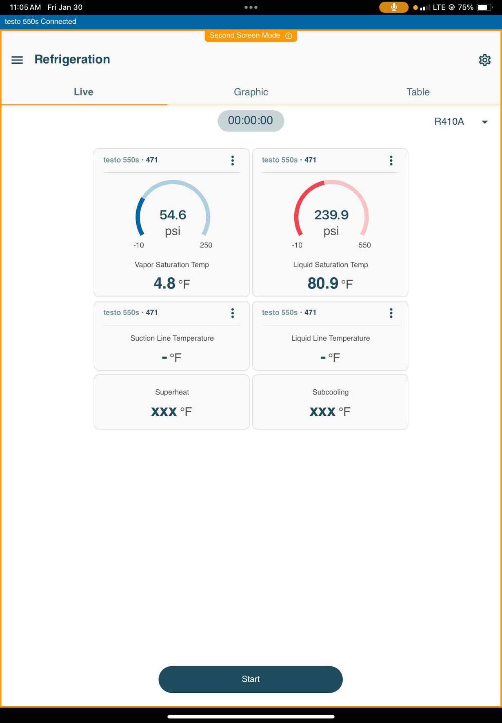The image size is (502, 723).
Task: Open options menu on Liquid Line Temperature card
Action: [x=391, y=313]
